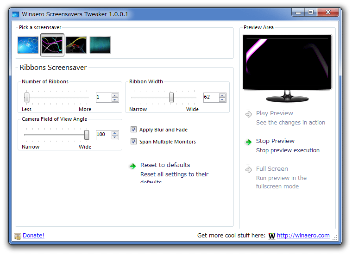
Task: Select the Bubbles screensaver thumbnail
Action: click(28, 45)
